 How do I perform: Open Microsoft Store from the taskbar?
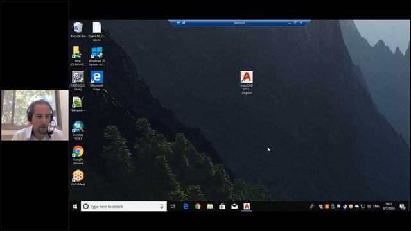point(222,207)
